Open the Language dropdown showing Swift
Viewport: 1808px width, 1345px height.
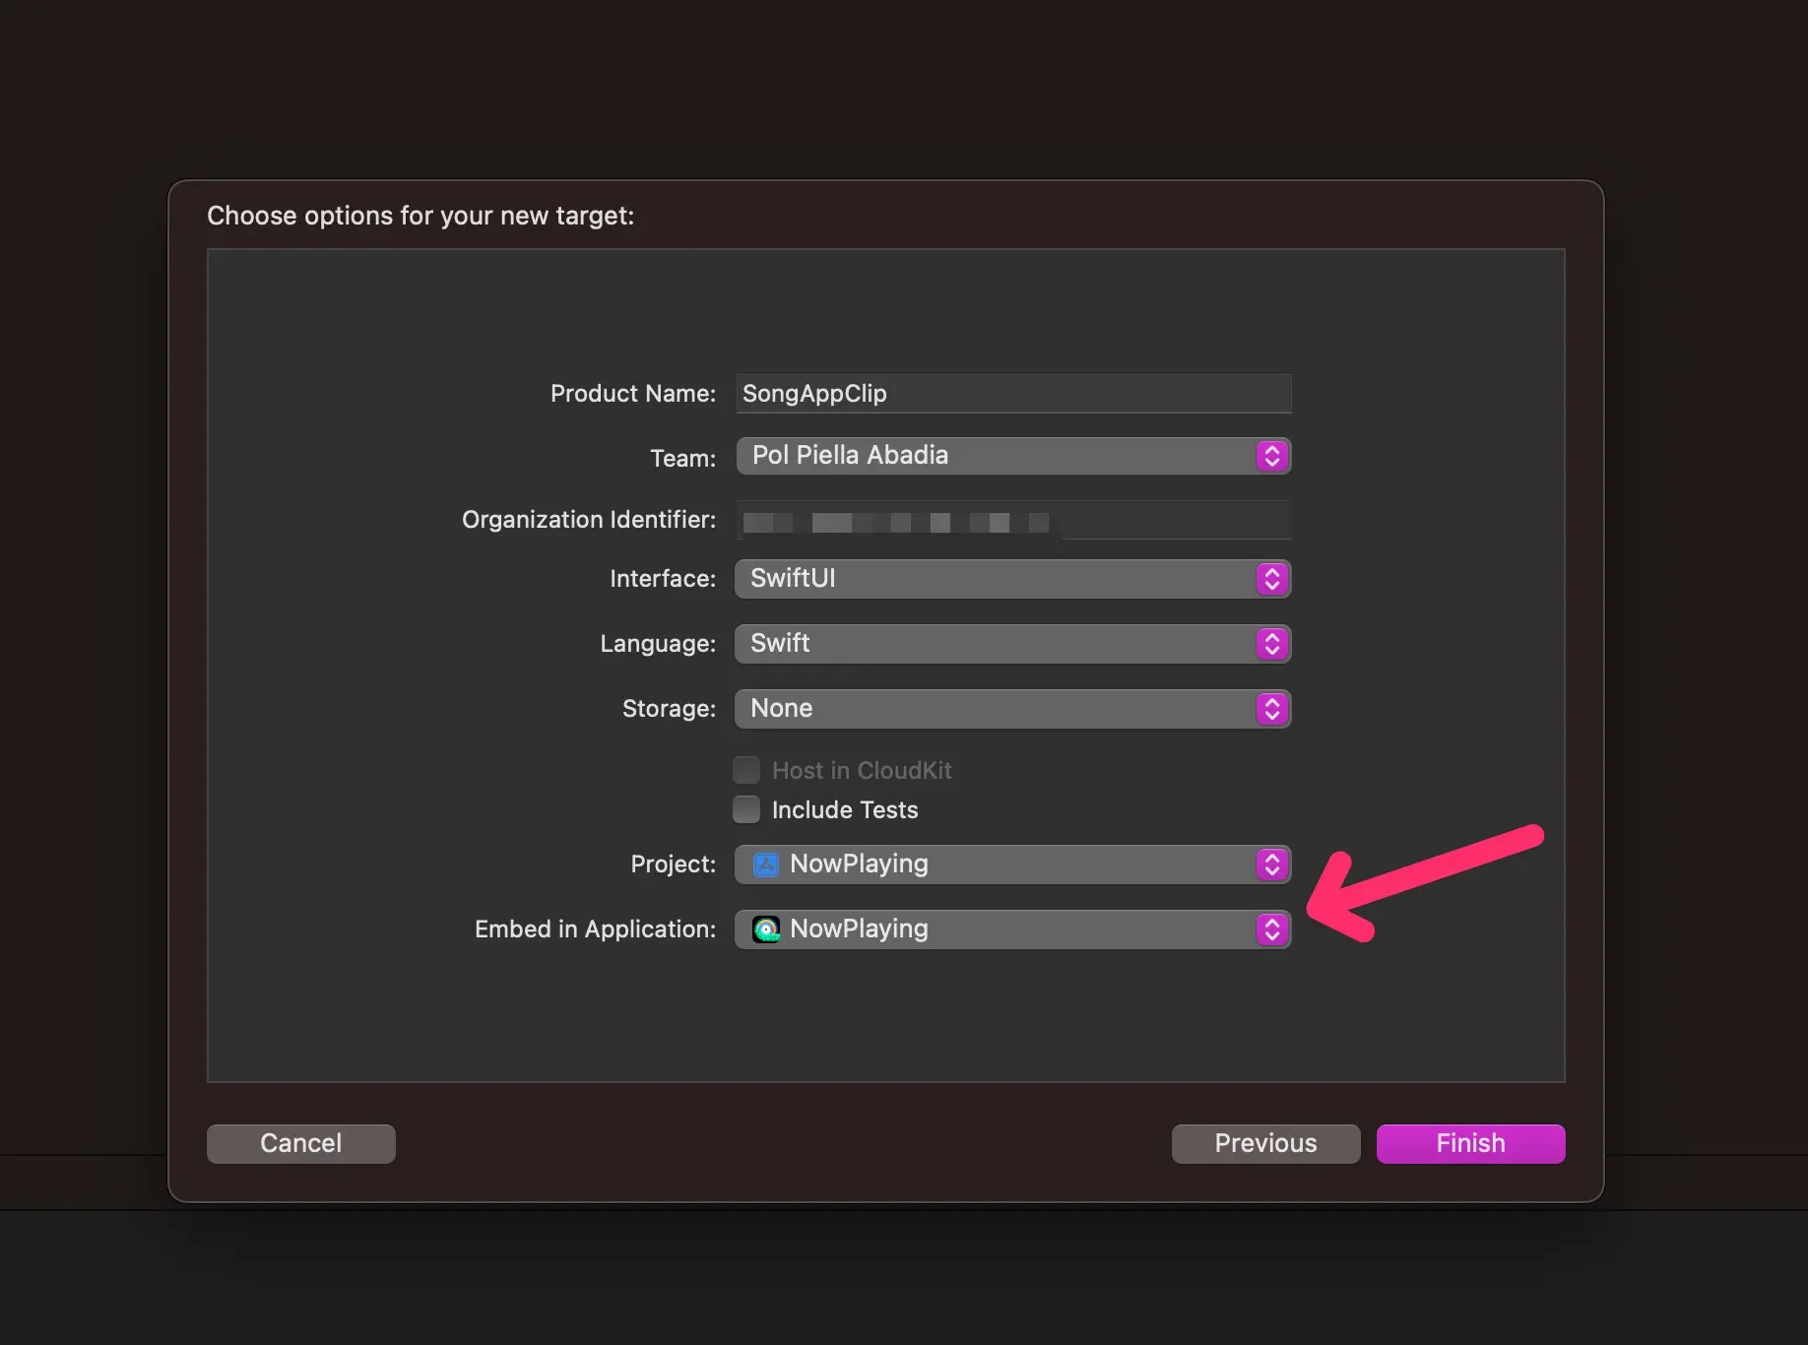1012,643
